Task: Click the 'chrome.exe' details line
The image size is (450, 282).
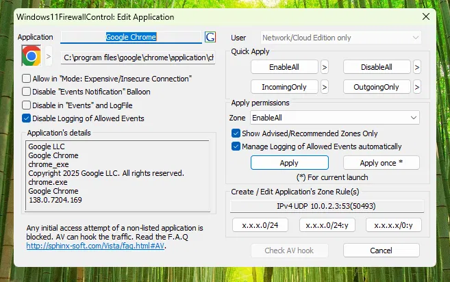Action: [48, 182]
